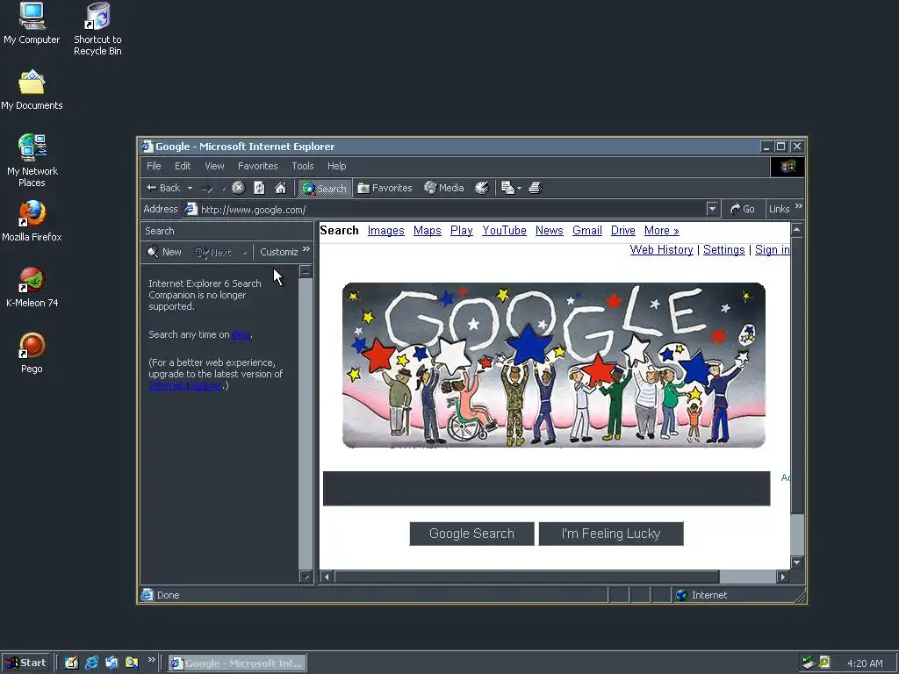Image resolution: width=899 pixels, height=674 pixels.
Task: Open the Drive link
Action: click(x=622, y=231)
